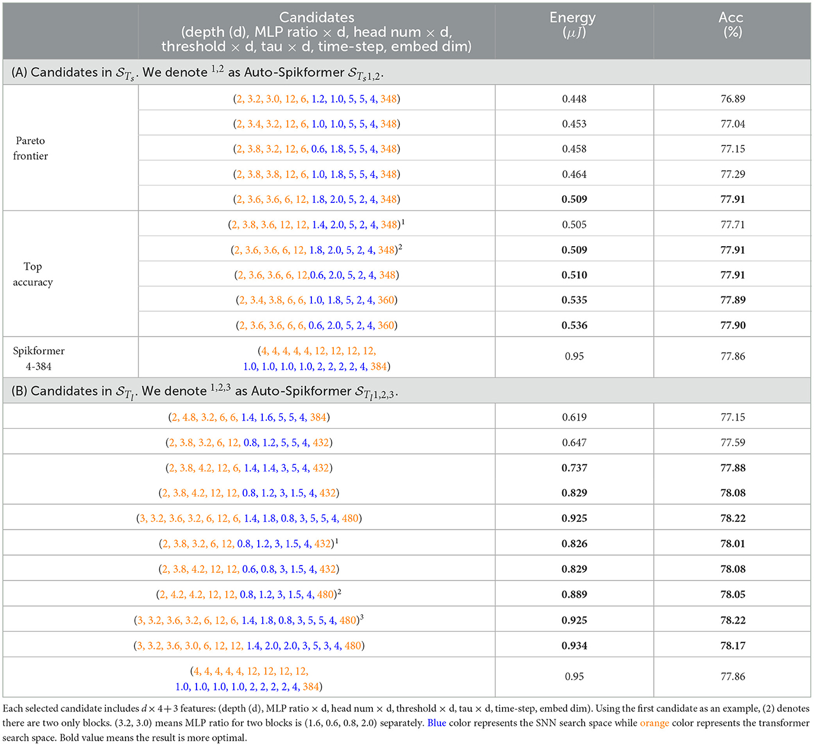
Task: Select candidate (2, 3.8, 4.2, 12, 6, 1.4, …, 432)
Action: (x=249, y=468)
